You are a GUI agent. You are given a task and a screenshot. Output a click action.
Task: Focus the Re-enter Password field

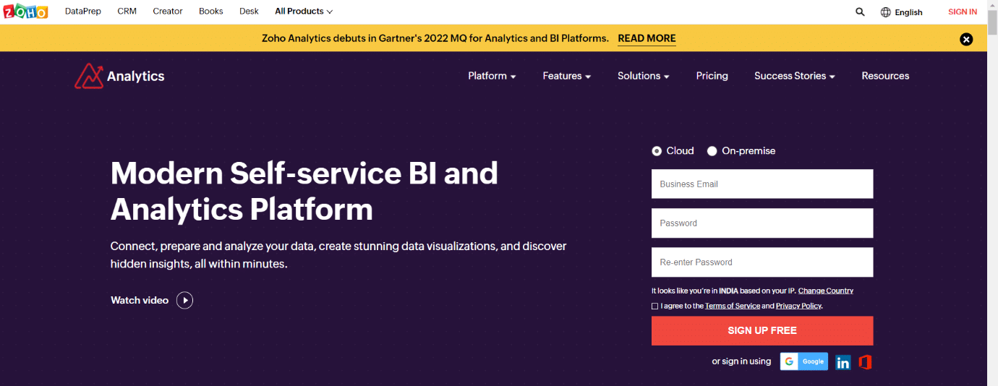(762, 262)
